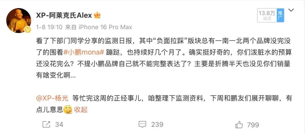Click the blue 推广 promote button
The height and width of the screenshot is (133, 305).
[280, 15]
